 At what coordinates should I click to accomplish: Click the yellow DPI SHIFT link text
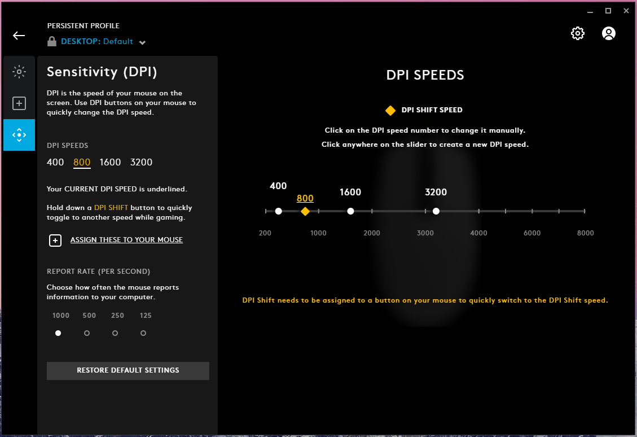point(111,208)
